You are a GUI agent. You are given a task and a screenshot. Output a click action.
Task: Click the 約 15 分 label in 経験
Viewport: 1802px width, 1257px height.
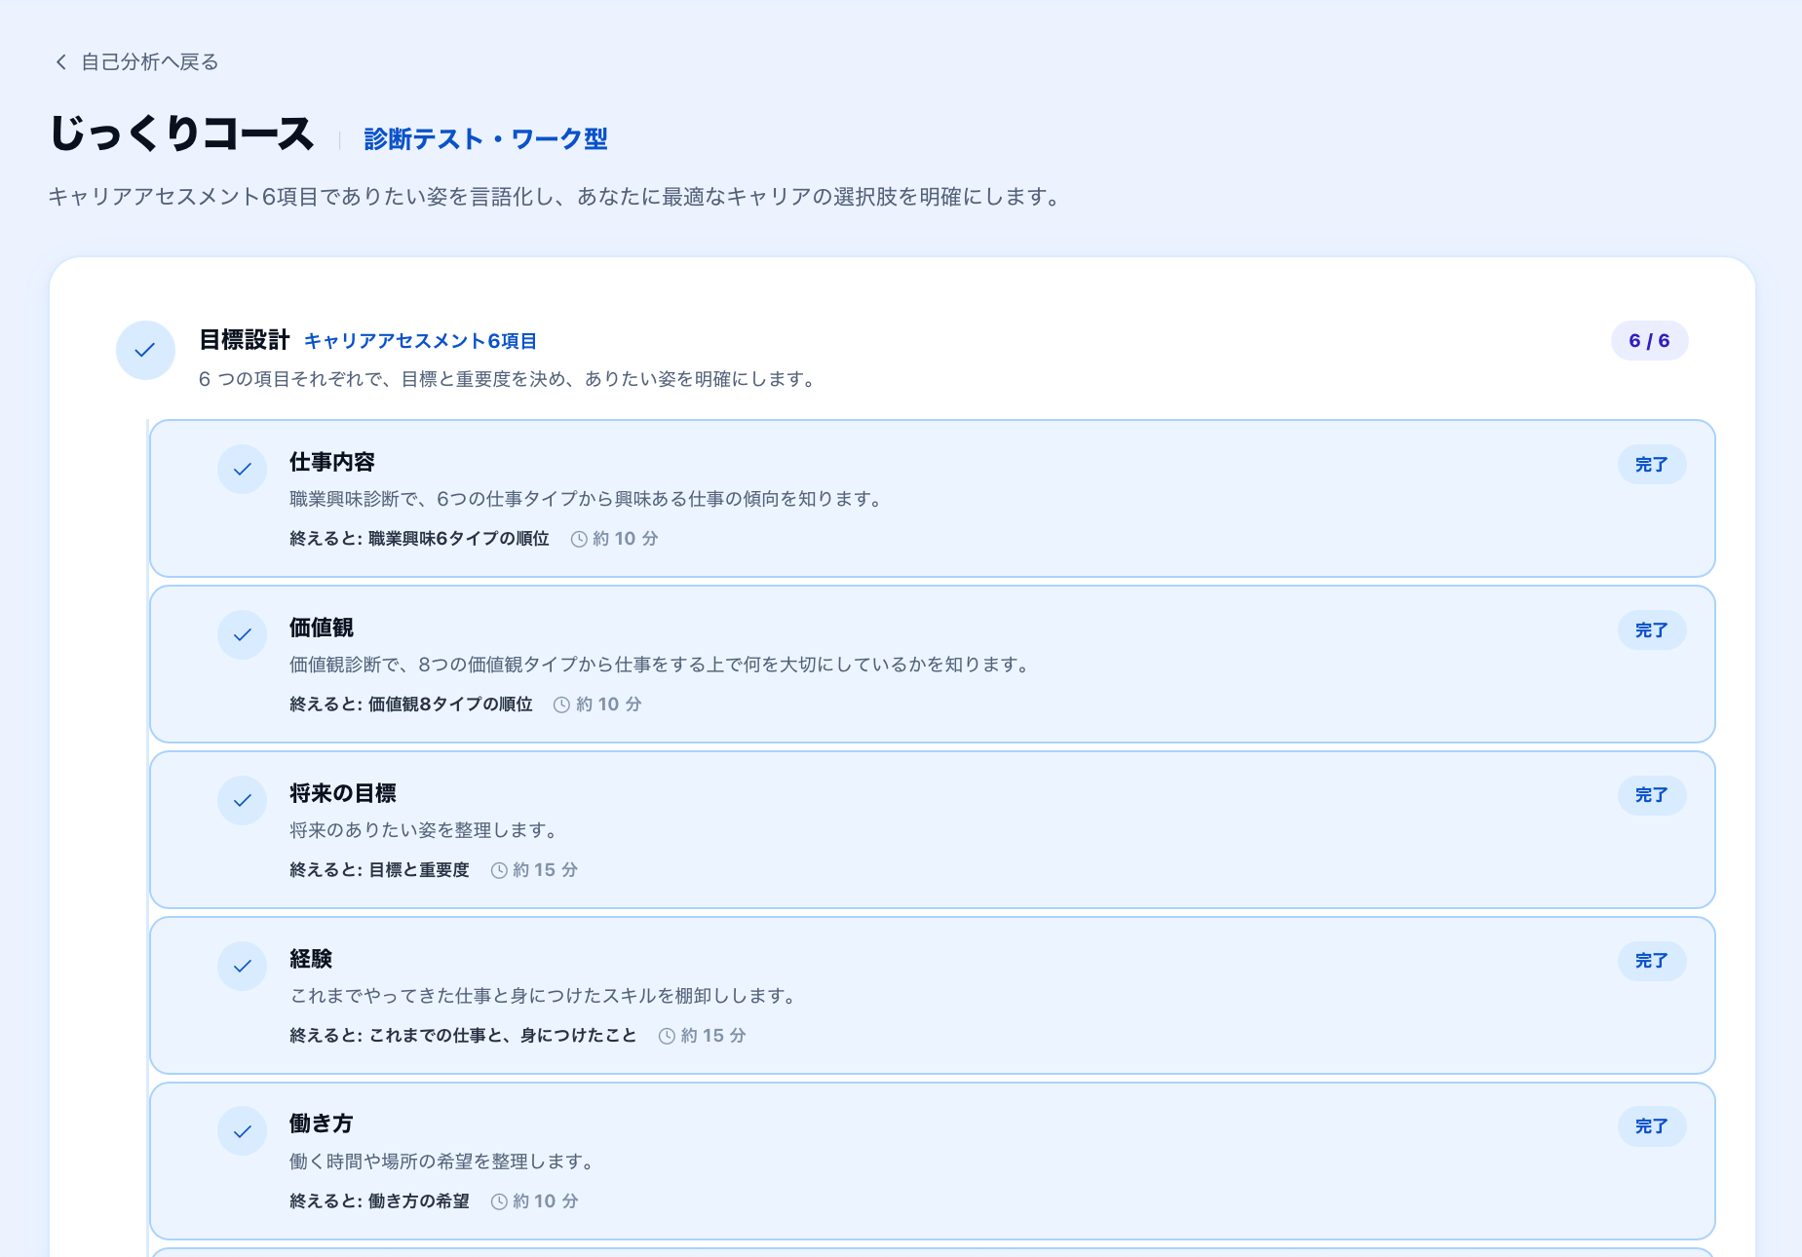pyautogui.click(x=713, y=1036)
